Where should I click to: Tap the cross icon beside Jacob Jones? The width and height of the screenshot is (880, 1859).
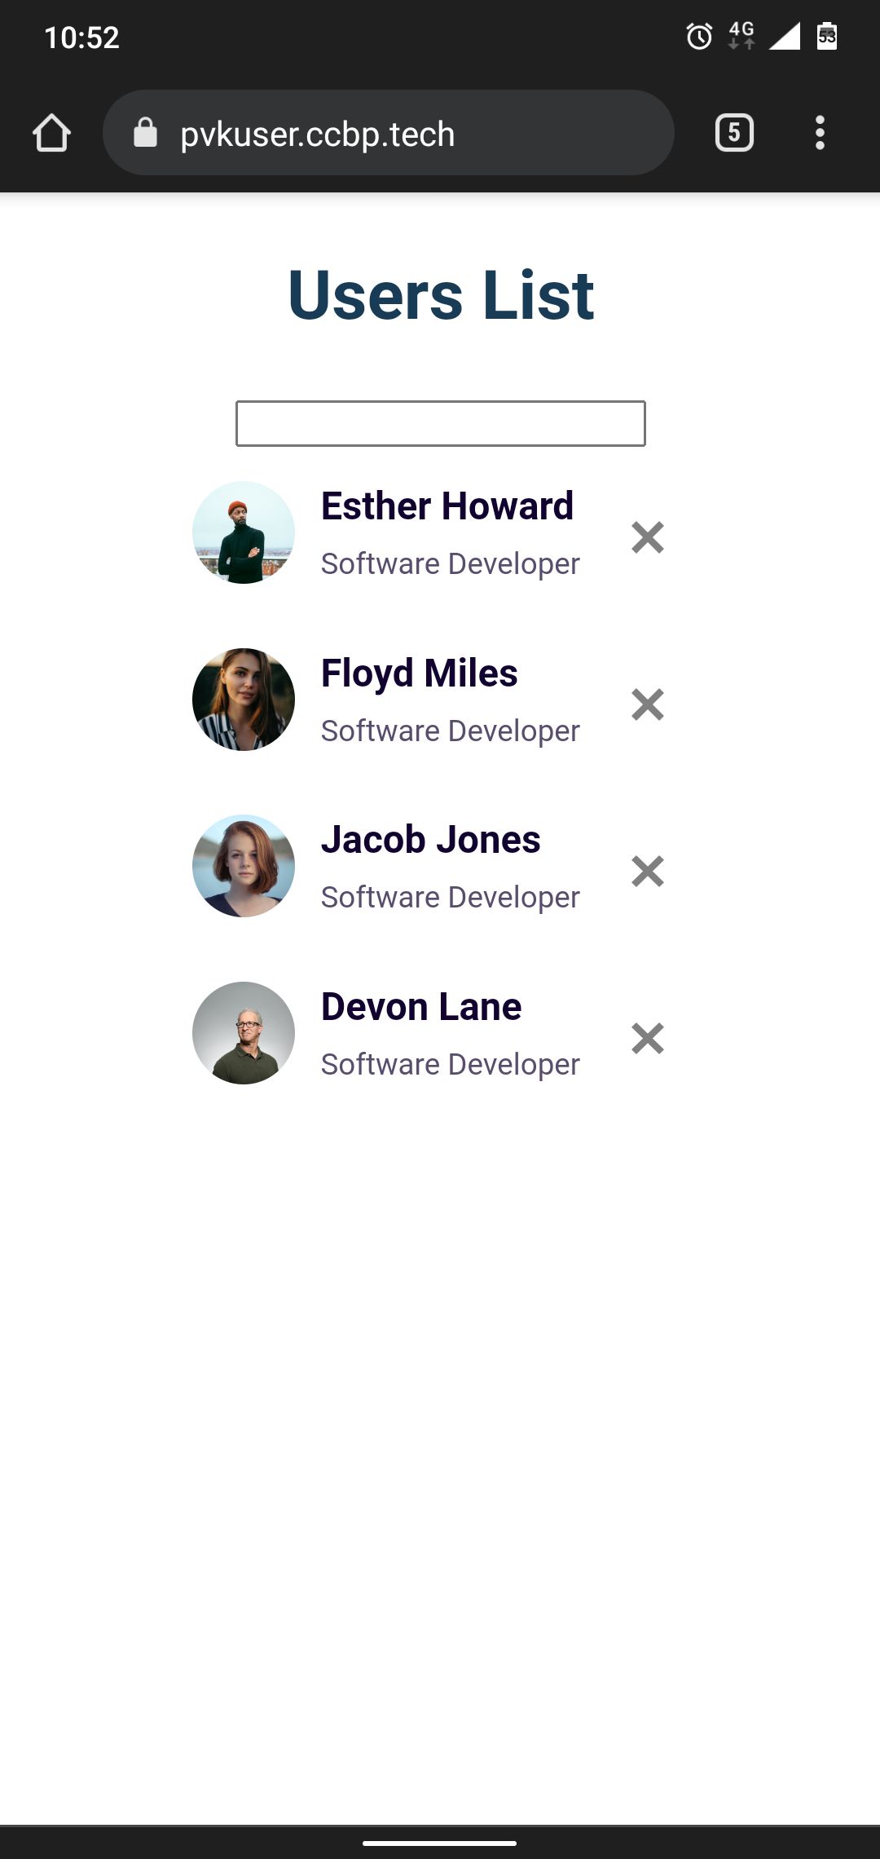pos(648,872)
